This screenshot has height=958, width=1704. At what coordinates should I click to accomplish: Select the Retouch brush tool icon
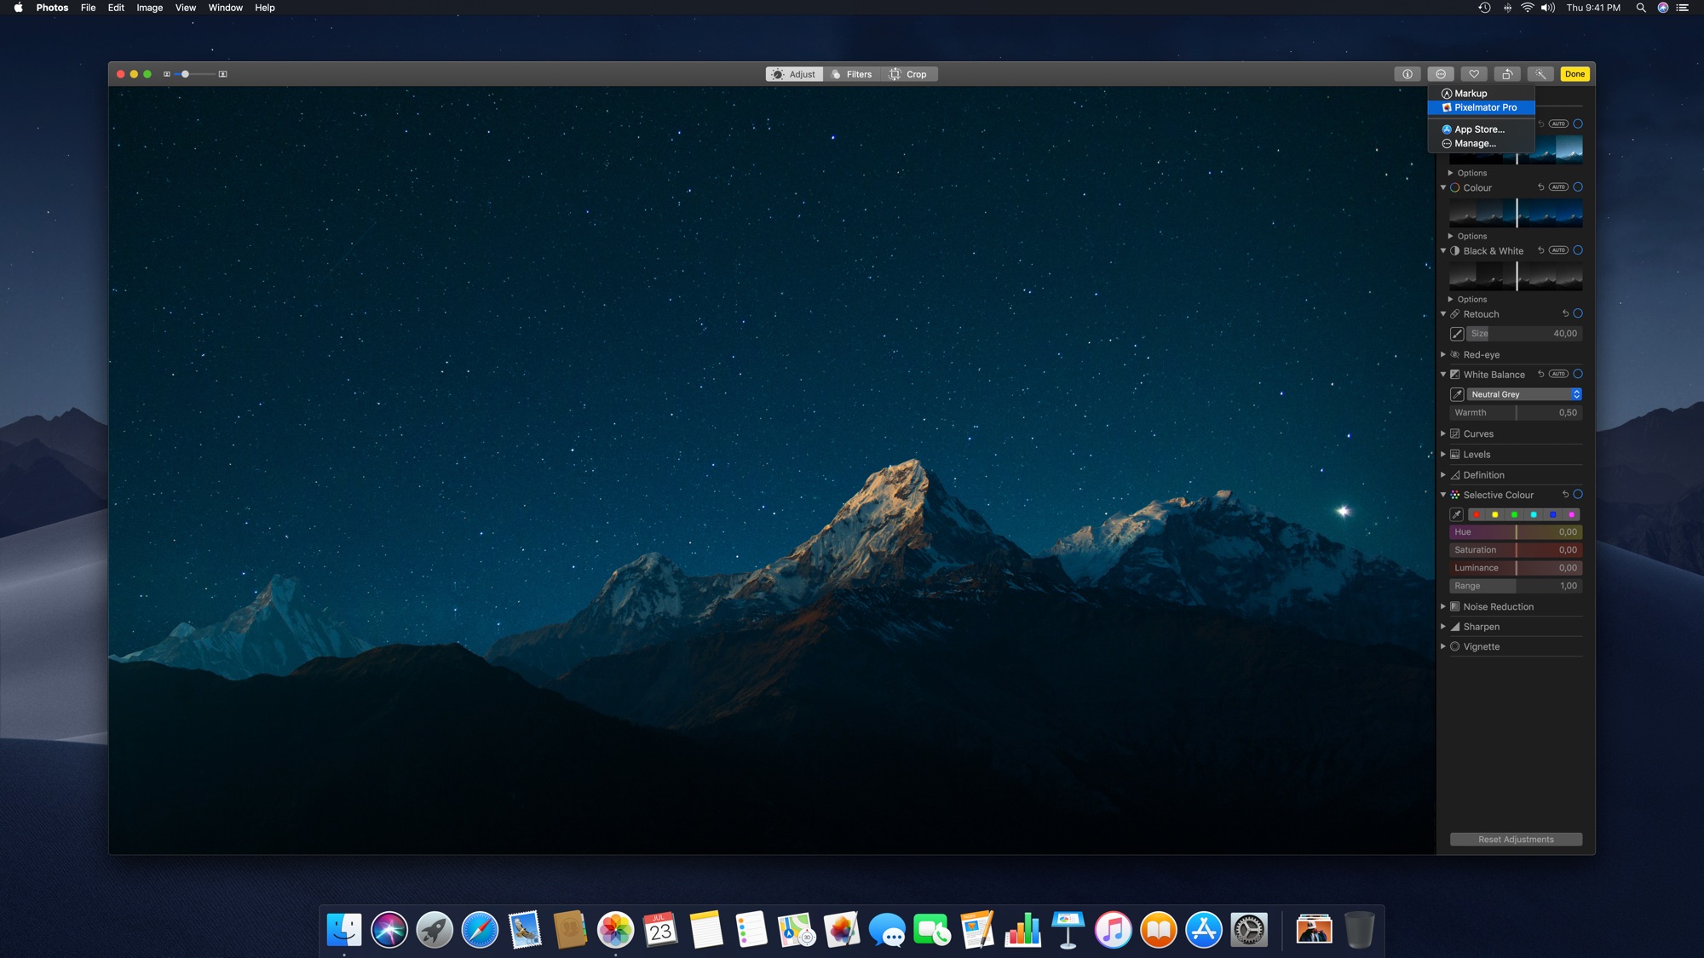pos(1457,334)
